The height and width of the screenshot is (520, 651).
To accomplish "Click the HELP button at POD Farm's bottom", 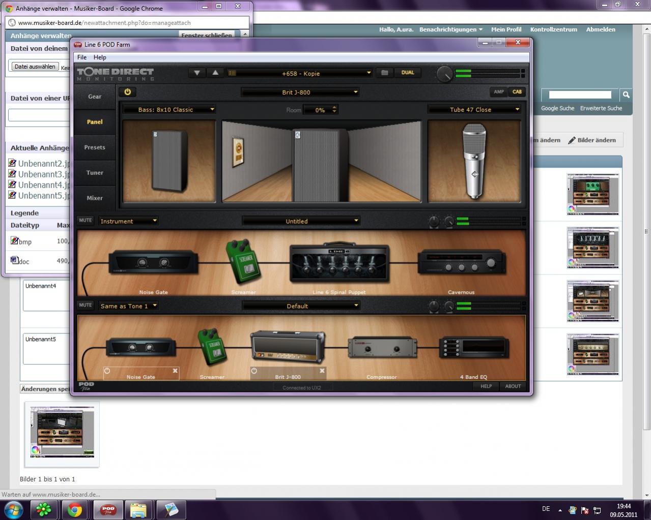I will point(486,386).
